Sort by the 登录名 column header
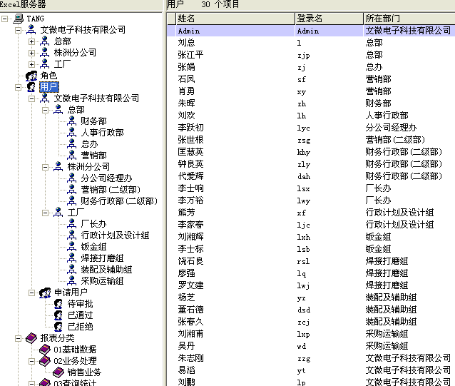 [328, 17]
